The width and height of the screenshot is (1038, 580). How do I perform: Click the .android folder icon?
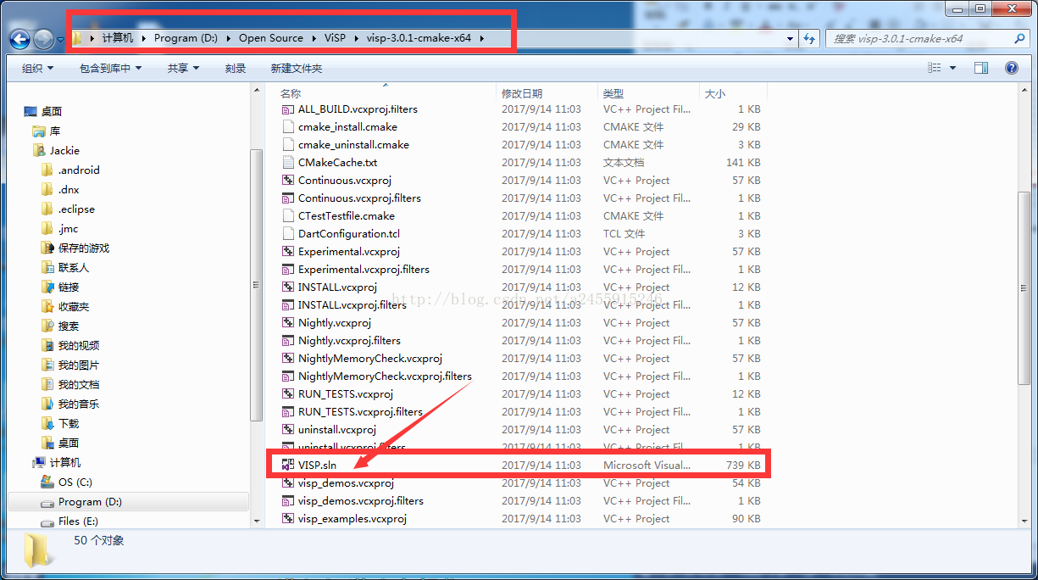(47, 170)
